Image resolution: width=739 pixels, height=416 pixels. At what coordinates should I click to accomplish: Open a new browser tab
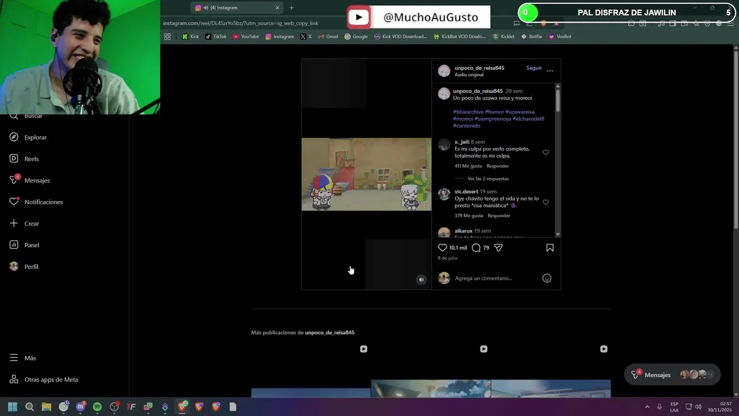click(x=292, y=8)
